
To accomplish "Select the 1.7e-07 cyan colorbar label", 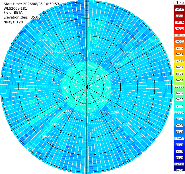I will 179,113.
